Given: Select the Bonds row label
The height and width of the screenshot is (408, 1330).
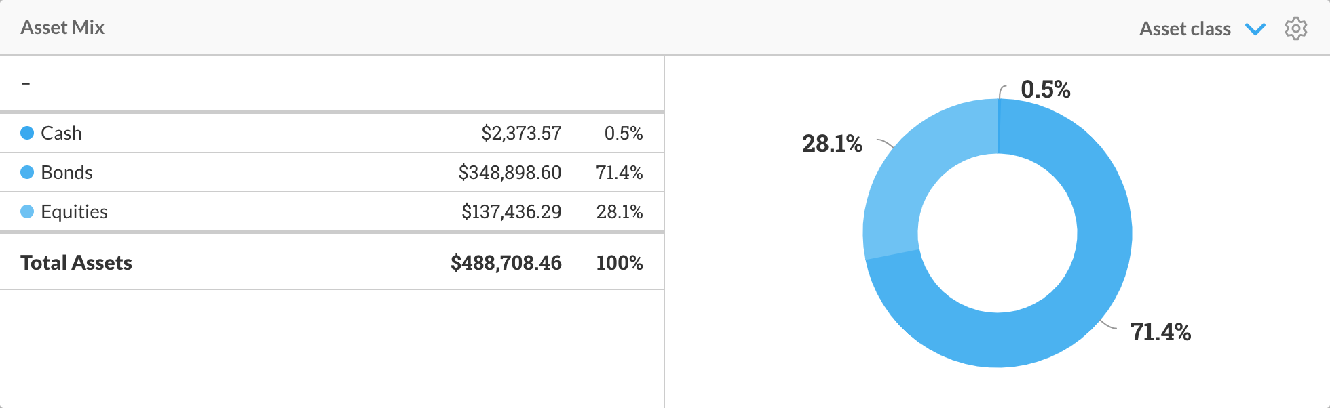Looking at the screenshot, I should click(x=66, y=172).
